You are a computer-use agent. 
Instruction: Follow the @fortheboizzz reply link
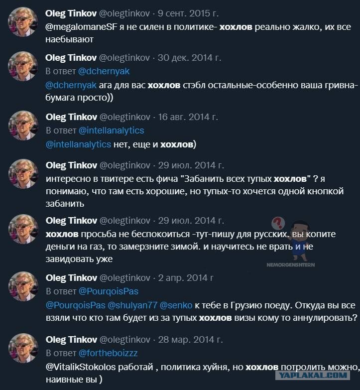click(x=108, y=353)
